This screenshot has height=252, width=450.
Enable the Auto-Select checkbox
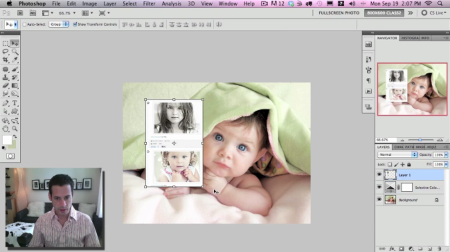[x=25, y=25]
